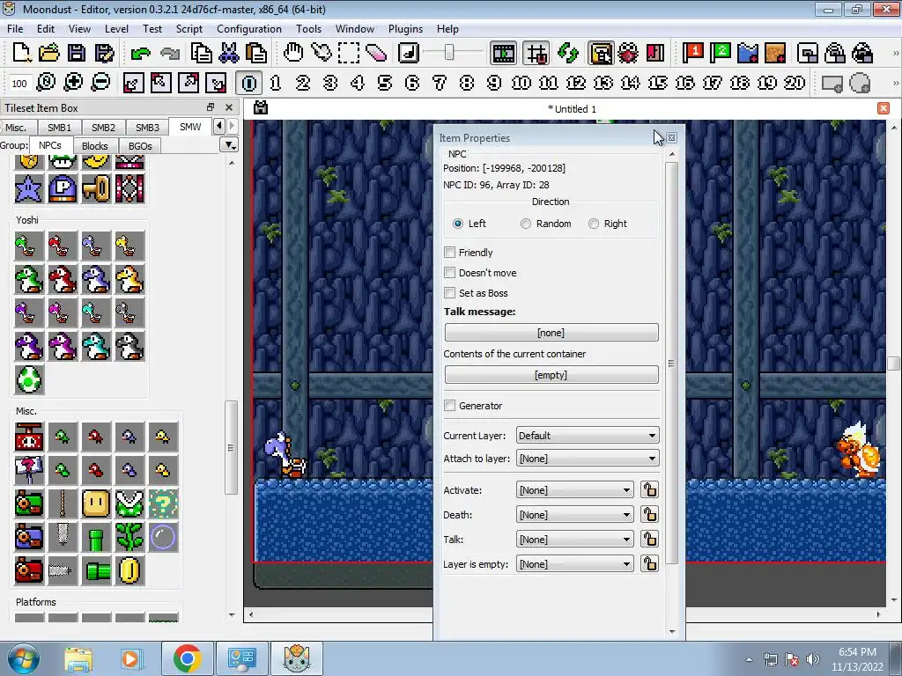Switch to section 1
This screenshot has width=902, height=676.
(276, 84)
